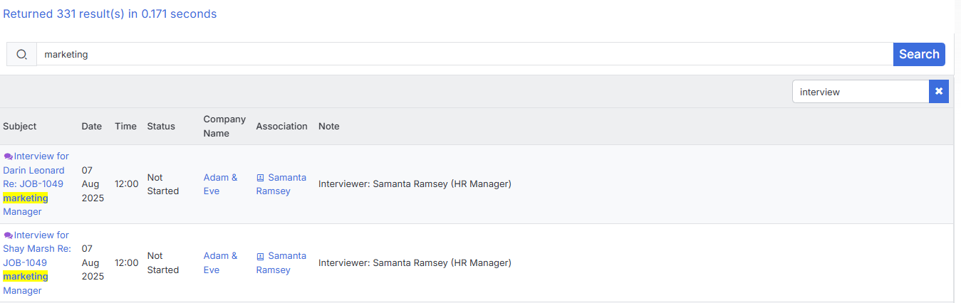Click 'Returned 331 result(s)' summary text
Image resolution: width=961 pixels, height=303 pixels.
click(x=110, y=14)
